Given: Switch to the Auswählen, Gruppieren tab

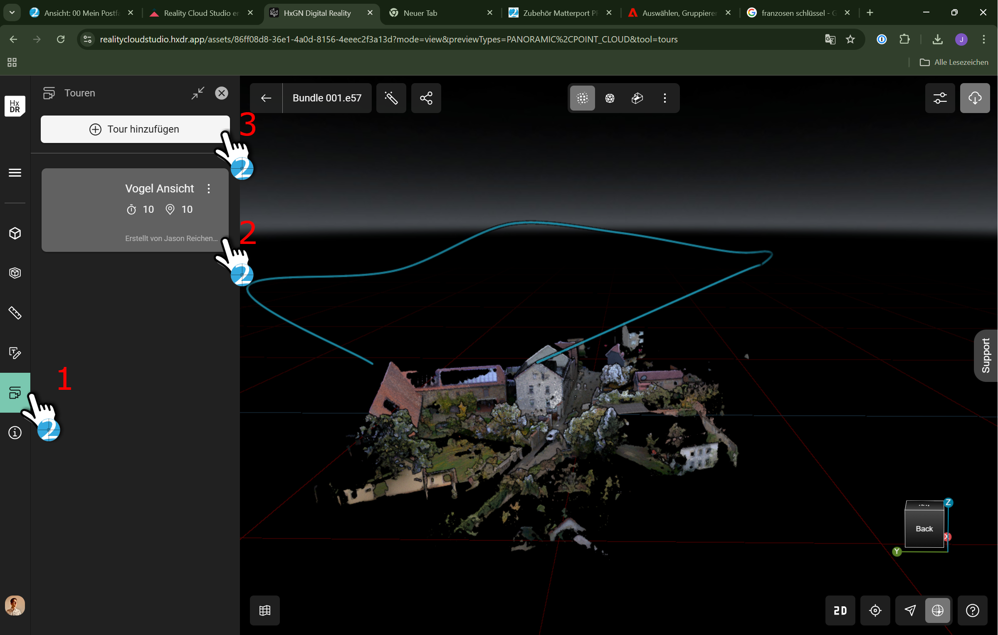Looking at the screenshot, I should coord(680,13).
